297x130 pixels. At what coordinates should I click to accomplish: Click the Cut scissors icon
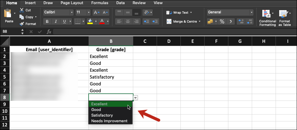point(22,10)
